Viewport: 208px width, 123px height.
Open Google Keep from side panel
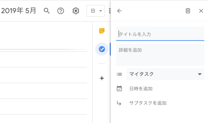pyautogui.click(x=102, y=31)
